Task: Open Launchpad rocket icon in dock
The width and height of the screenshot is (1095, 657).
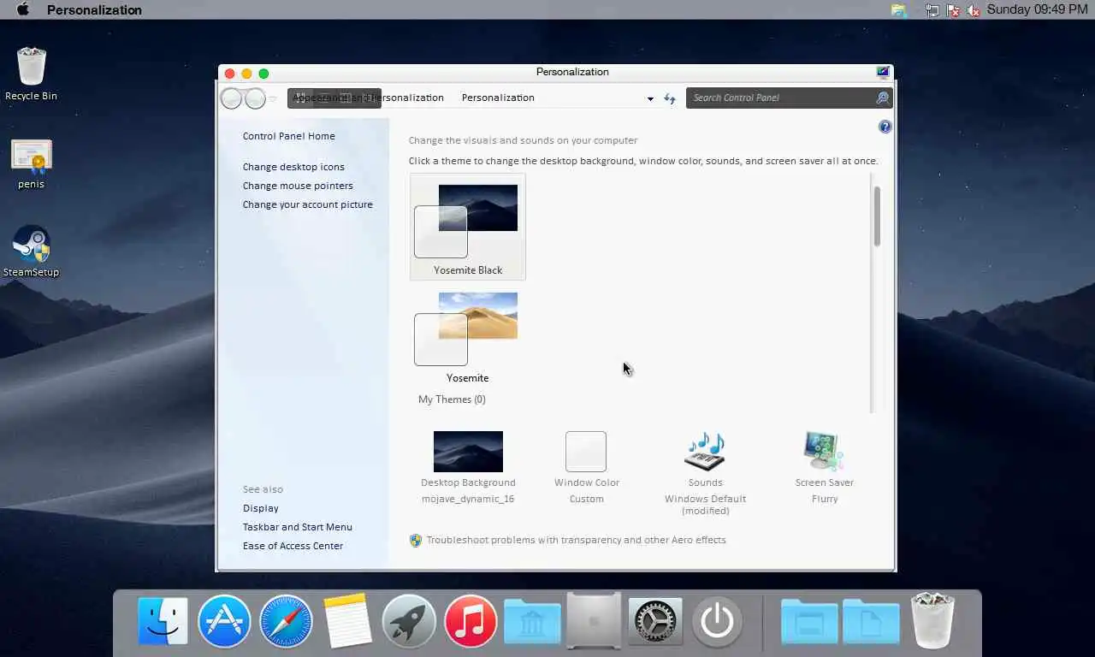Action: pos(409,620)
